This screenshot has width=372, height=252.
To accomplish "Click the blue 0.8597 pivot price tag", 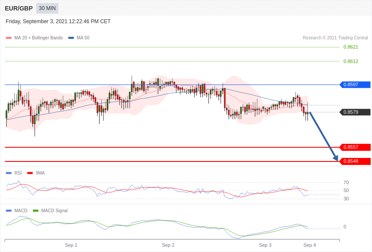I will click(355, 84).
